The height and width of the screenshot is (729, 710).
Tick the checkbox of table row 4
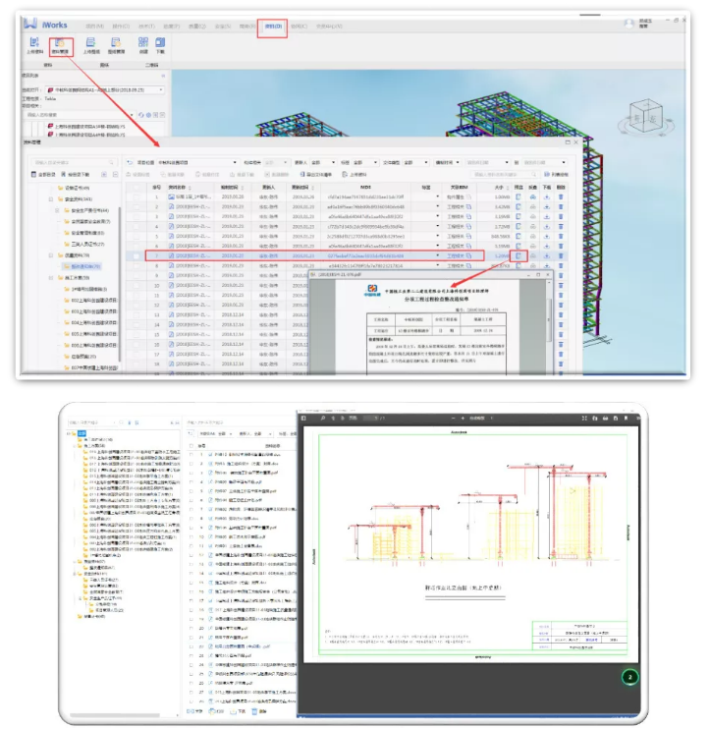(137, 226)
